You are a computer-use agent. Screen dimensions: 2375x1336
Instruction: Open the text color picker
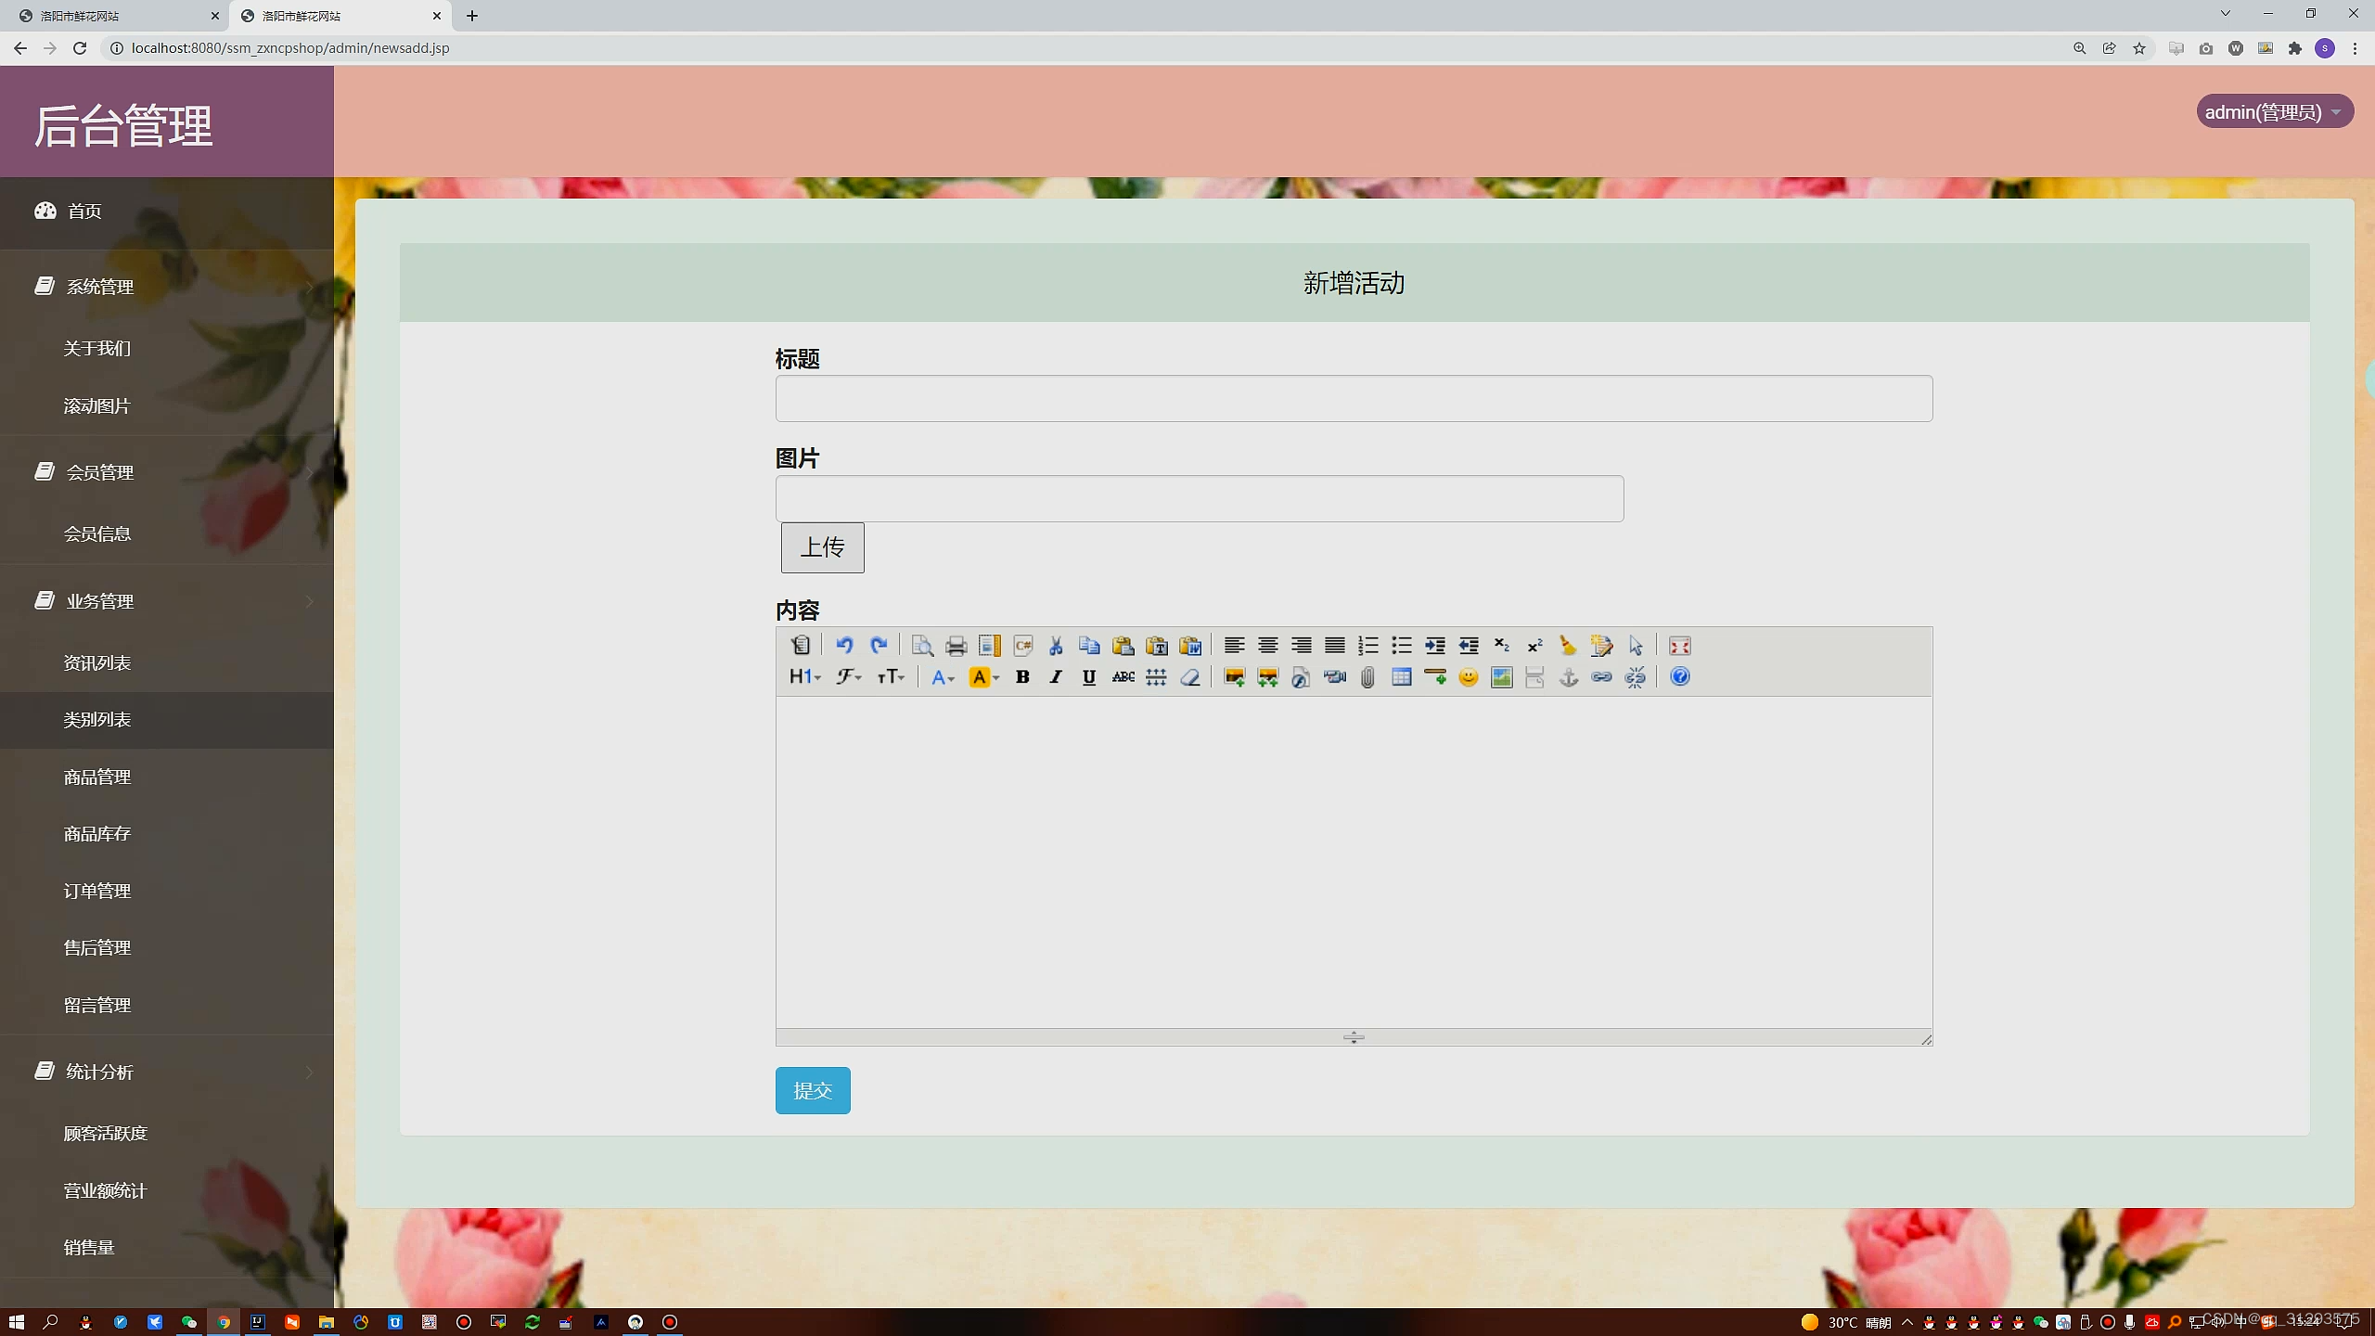coord(943,677)
